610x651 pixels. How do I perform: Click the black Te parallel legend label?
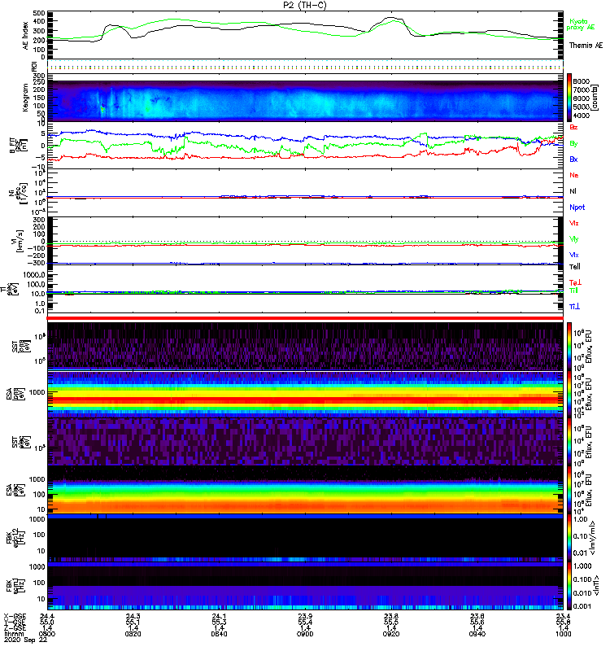coord(575,267)
